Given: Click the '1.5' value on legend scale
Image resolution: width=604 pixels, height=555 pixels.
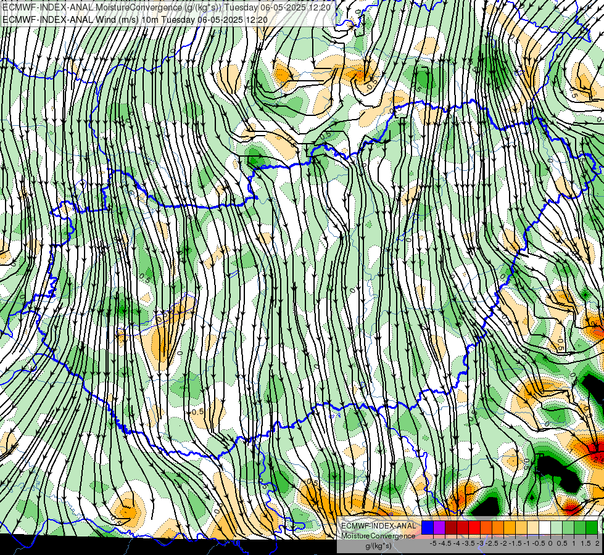Looking at the screenshot, I should coord(586,543).
